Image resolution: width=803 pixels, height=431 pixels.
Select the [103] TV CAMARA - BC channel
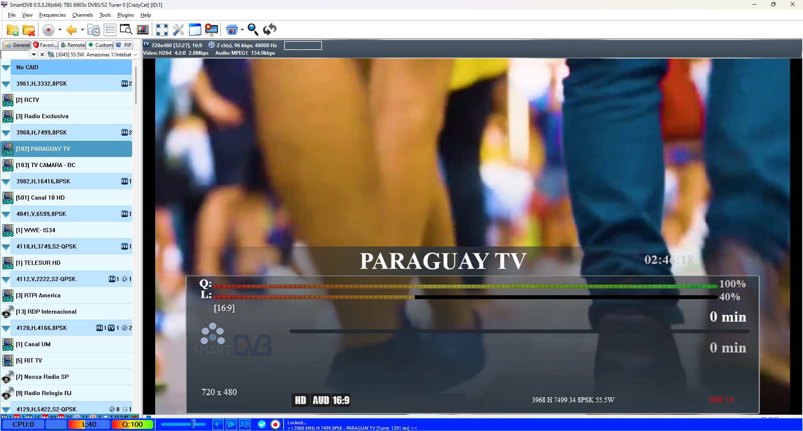(x=67, y=165)
